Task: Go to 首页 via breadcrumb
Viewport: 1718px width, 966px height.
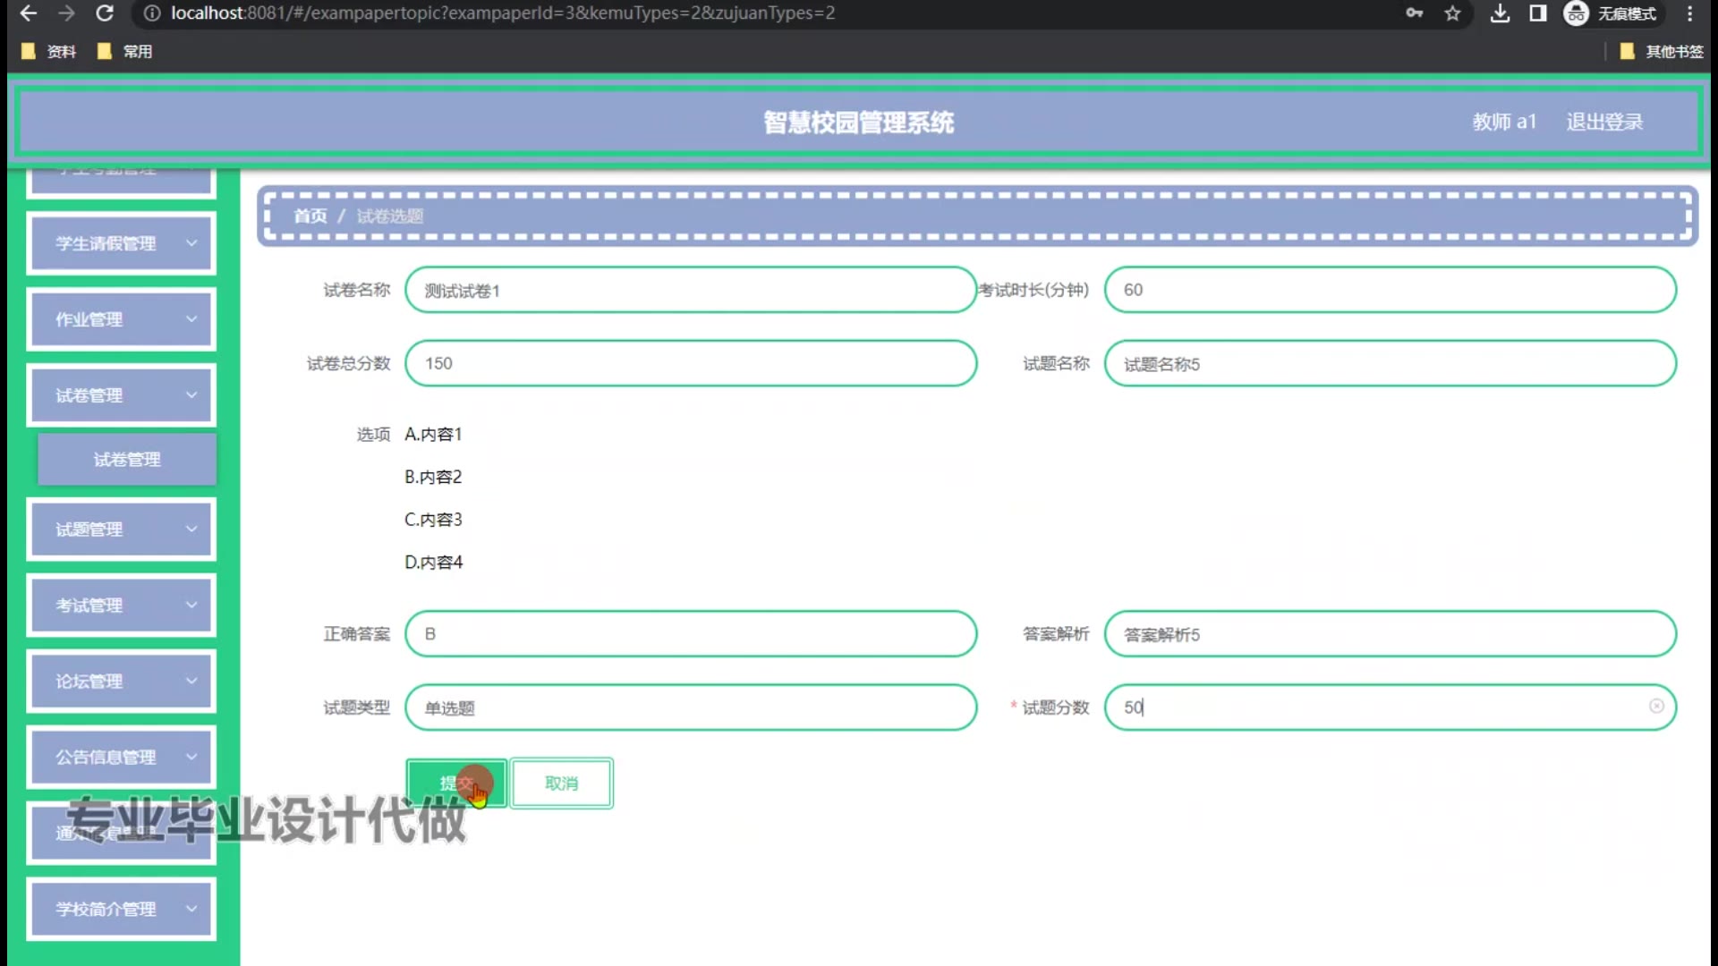Action: 310,216
